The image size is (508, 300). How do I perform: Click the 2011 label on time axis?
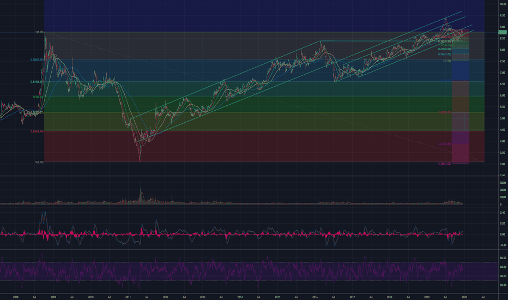coord(128,297)
